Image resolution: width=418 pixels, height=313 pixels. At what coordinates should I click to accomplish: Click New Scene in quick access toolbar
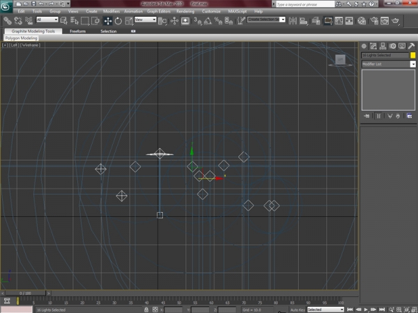point(18,3)
